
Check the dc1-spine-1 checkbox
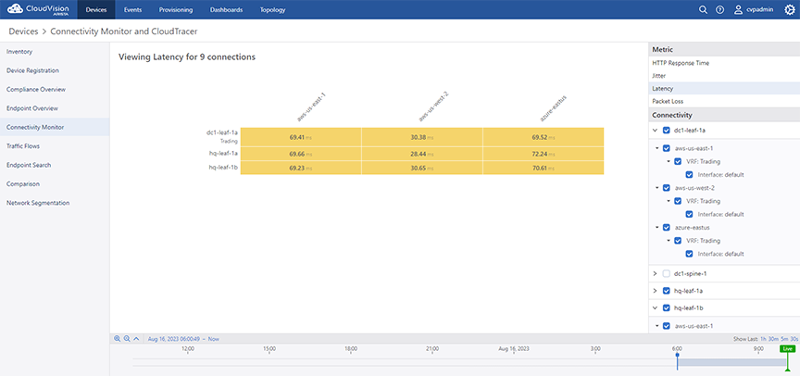click(x=666, y=273)
